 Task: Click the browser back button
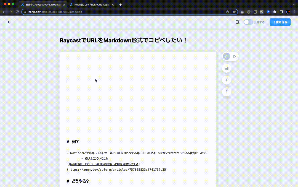pyautogui.click(x=4, y=12)
